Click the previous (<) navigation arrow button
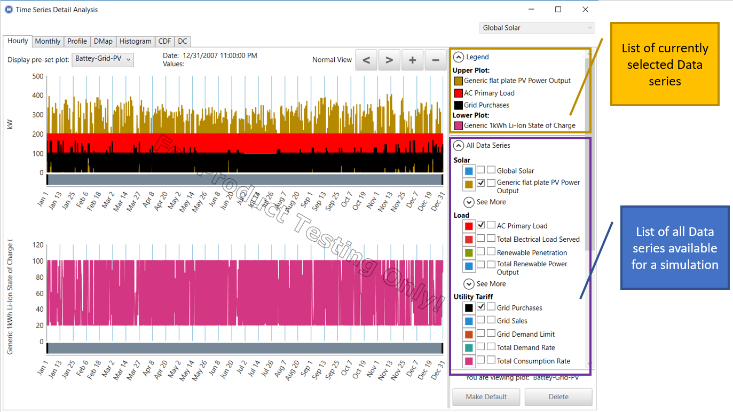This screenshot has width=733, height=412. tap(366, 60)
